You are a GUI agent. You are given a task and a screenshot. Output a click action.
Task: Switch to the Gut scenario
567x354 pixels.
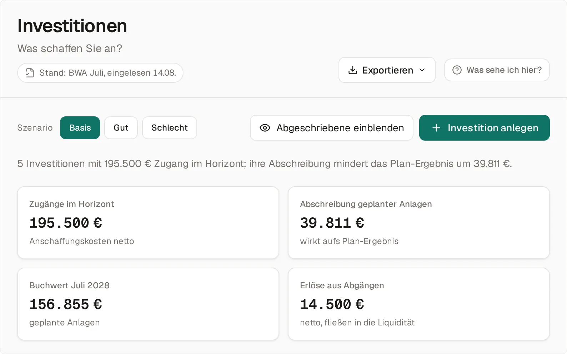point(121,128)
